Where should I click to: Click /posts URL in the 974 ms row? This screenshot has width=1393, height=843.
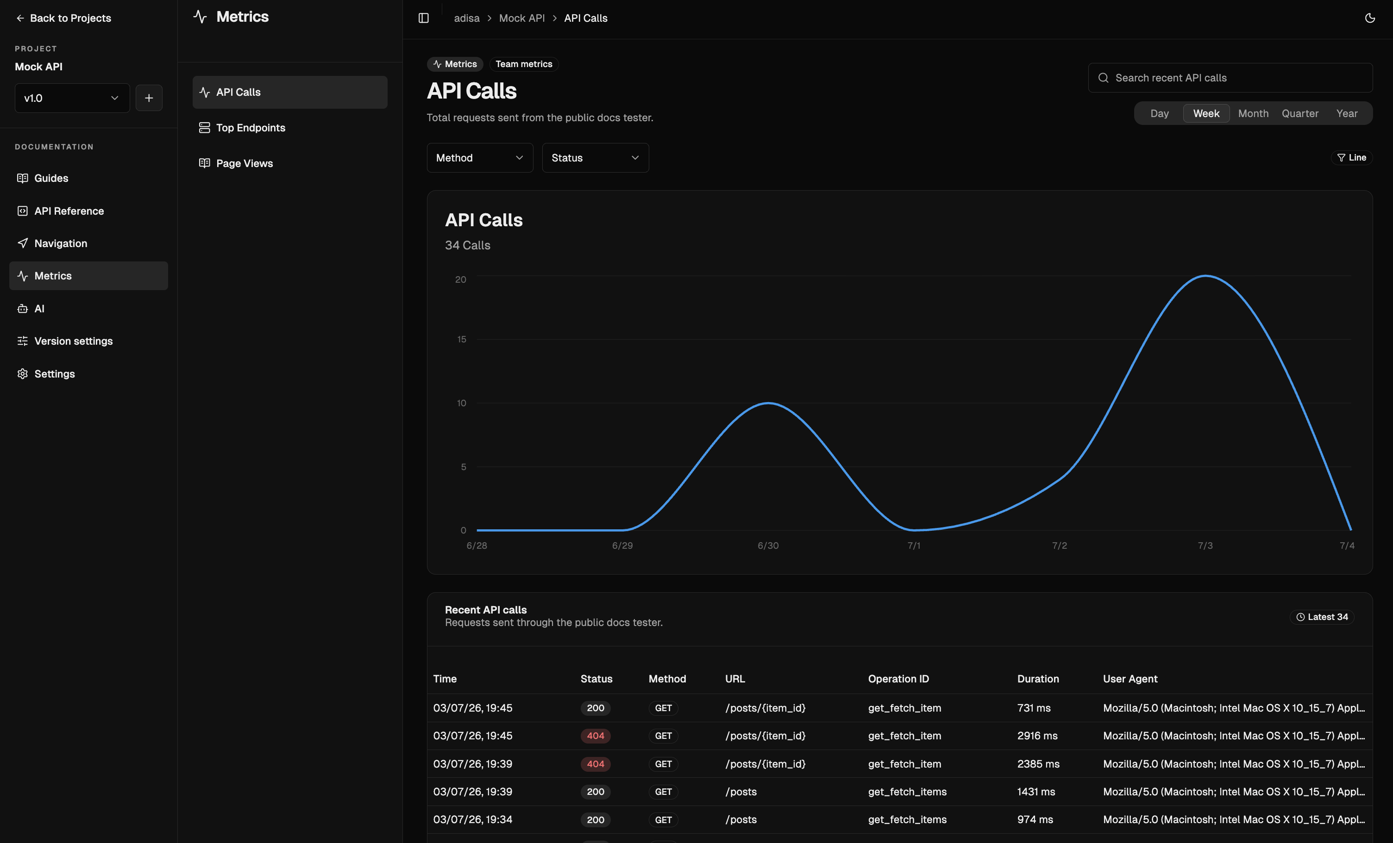pyautogui.click(x=740, y=819)
